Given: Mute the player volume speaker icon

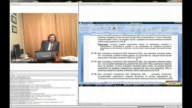Looking at the screenshot, I should (x=178, y=107).
